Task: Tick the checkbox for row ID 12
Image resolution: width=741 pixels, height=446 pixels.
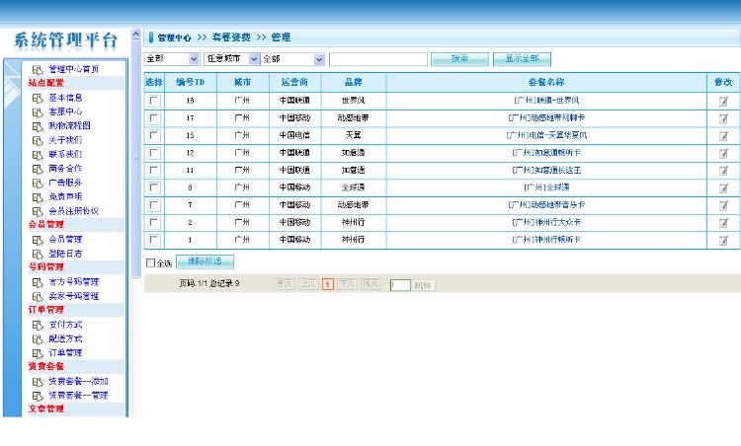Action: tap(154, 153)
